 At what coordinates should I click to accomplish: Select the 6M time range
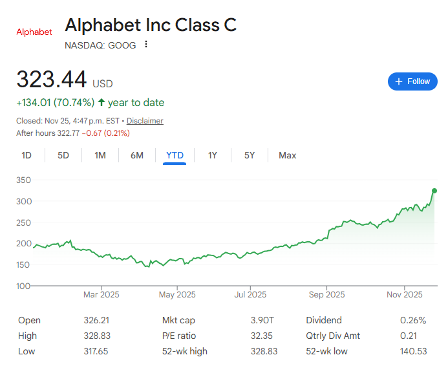137,155
